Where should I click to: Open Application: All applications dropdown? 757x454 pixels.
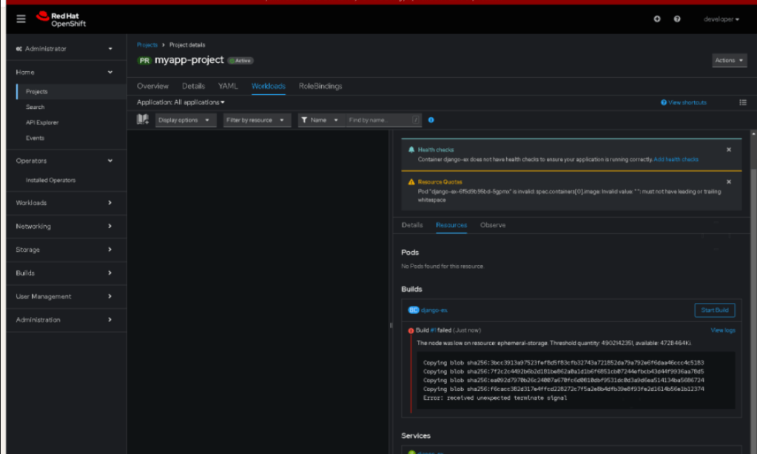(x=181, y=102)
